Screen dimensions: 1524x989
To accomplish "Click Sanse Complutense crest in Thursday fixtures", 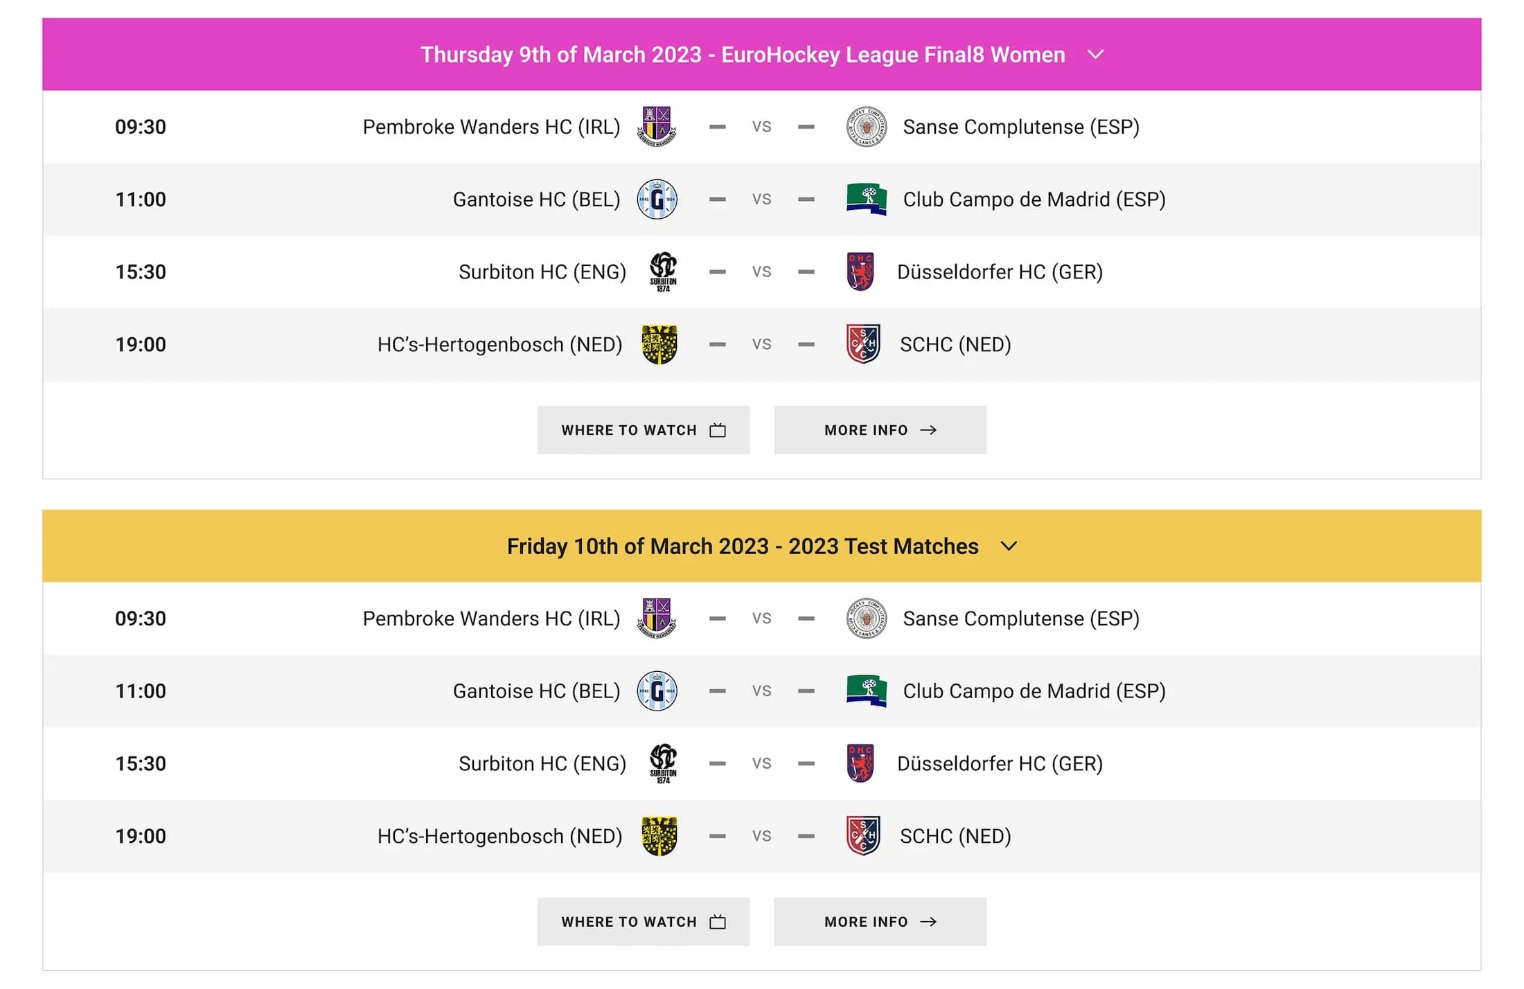I will pyautogui.click(x=866, y=127).
